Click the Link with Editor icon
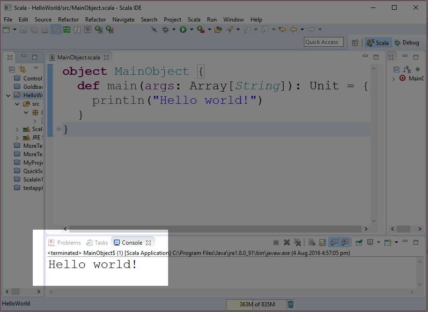 tap(22, 69)
